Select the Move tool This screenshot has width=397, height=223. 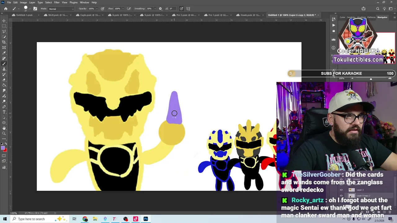pyautogui.click(x=4, y=21)
